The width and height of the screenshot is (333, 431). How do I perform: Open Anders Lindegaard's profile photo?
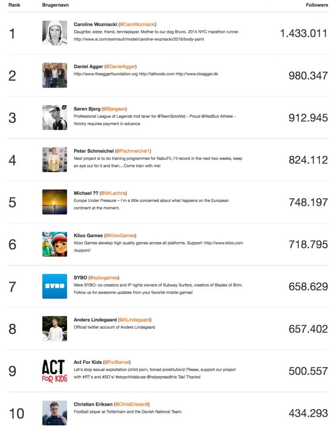pos(55,329)
